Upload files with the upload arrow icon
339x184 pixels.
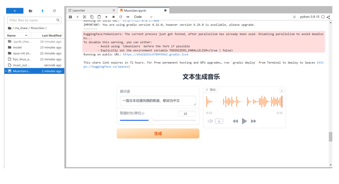[x=42, y=11]
